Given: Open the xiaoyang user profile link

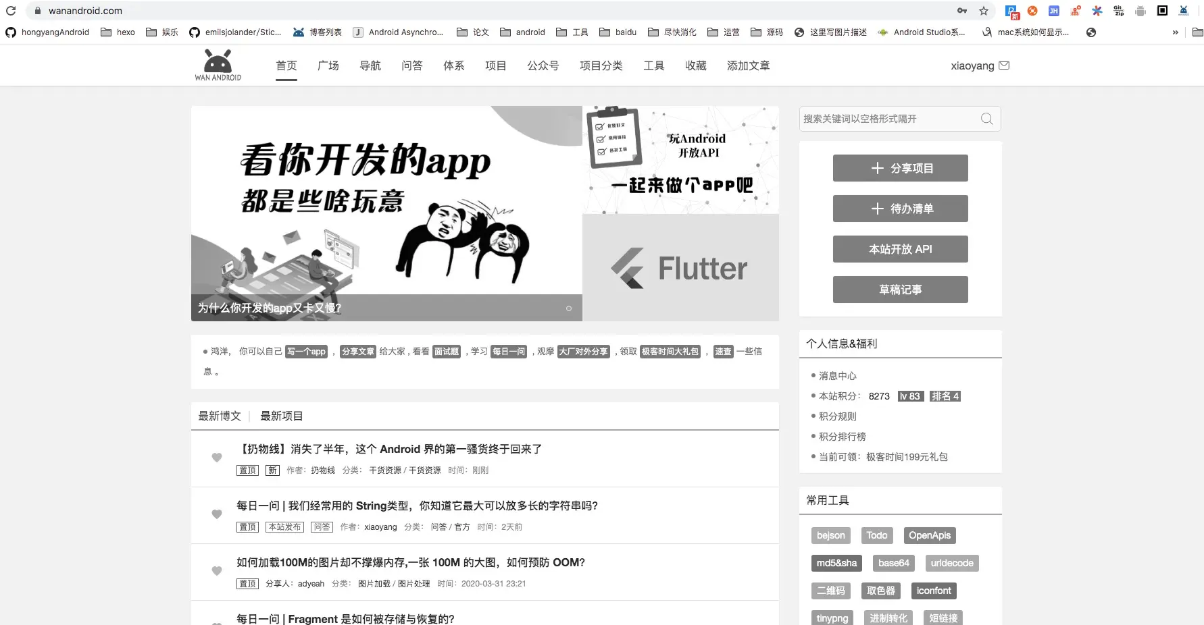Looking at the screenshot, I should pos(972,65).
